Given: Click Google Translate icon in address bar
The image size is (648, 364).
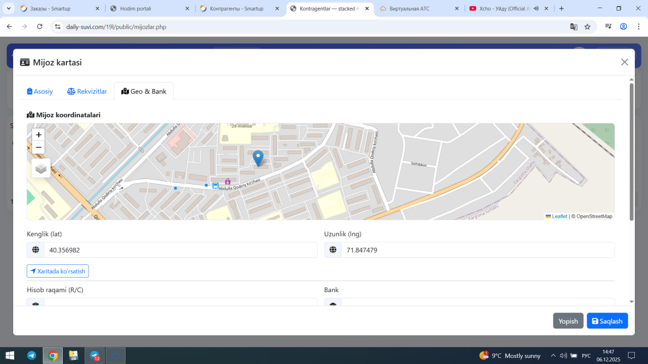Looking at the screenshot, I should [x=574, y=27].
